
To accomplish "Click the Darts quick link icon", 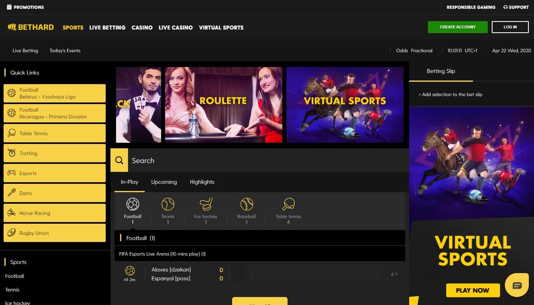I will 12,193.
